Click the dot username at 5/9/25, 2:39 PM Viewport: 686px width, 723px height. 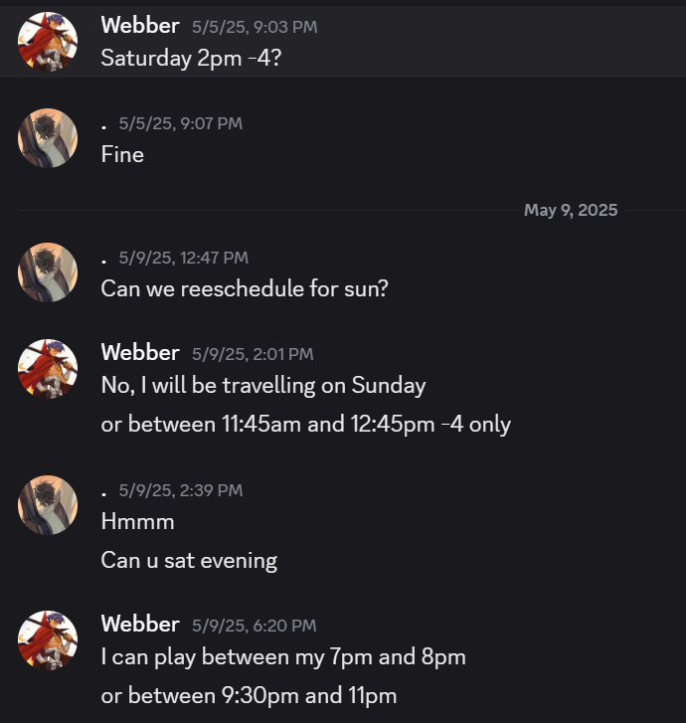pyautogui.click(x=104, y=493)
